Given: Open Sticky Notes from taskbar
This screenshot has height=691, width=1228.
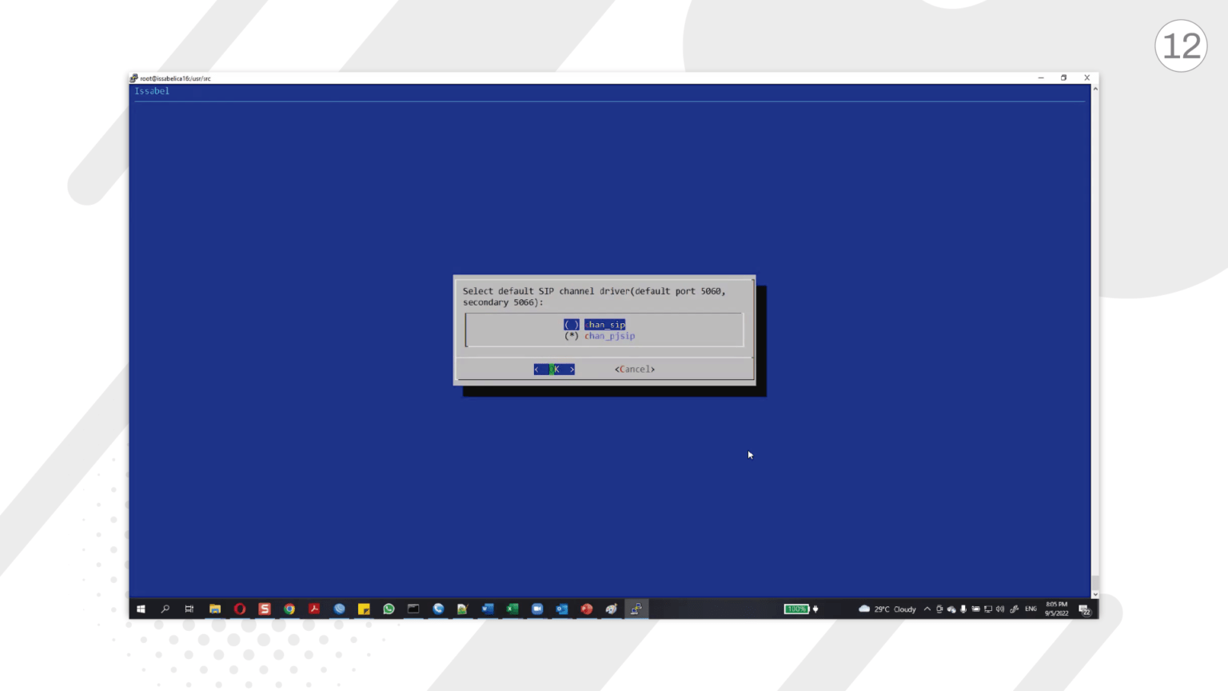Looking at the screenshot, I should (364, 609).
